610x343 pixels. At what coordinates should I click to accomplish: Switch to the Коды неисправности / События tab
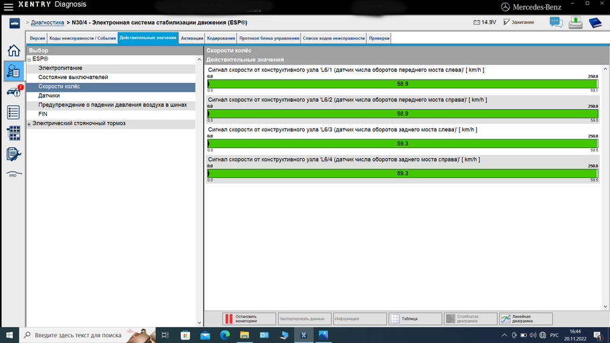pyautogui.click(x=82, y=38)
